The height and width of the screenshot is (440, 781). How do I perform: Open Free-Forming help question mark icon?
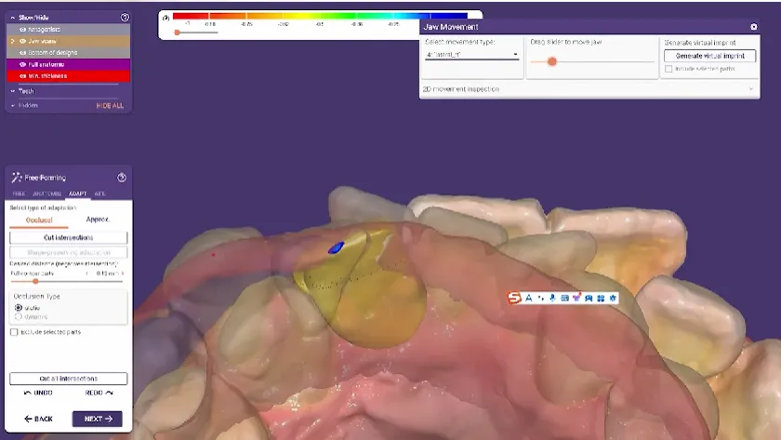point(122,178)
